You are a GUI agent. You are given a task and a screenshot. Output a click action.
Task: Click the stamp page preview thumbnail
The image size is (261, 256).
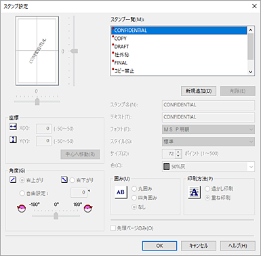coord(37,51)
